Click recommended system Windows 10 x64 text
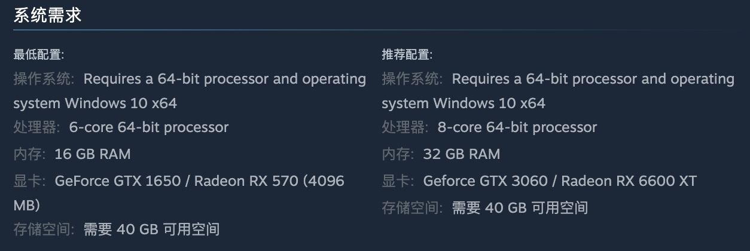750x251 pixels. tap(464, 103)
